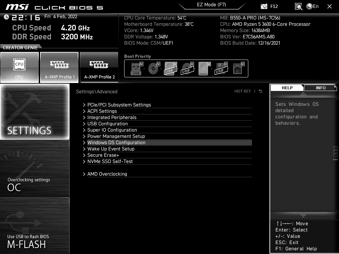Select the optical disc boot device icon
339x254 pixels.
(153, 69)
